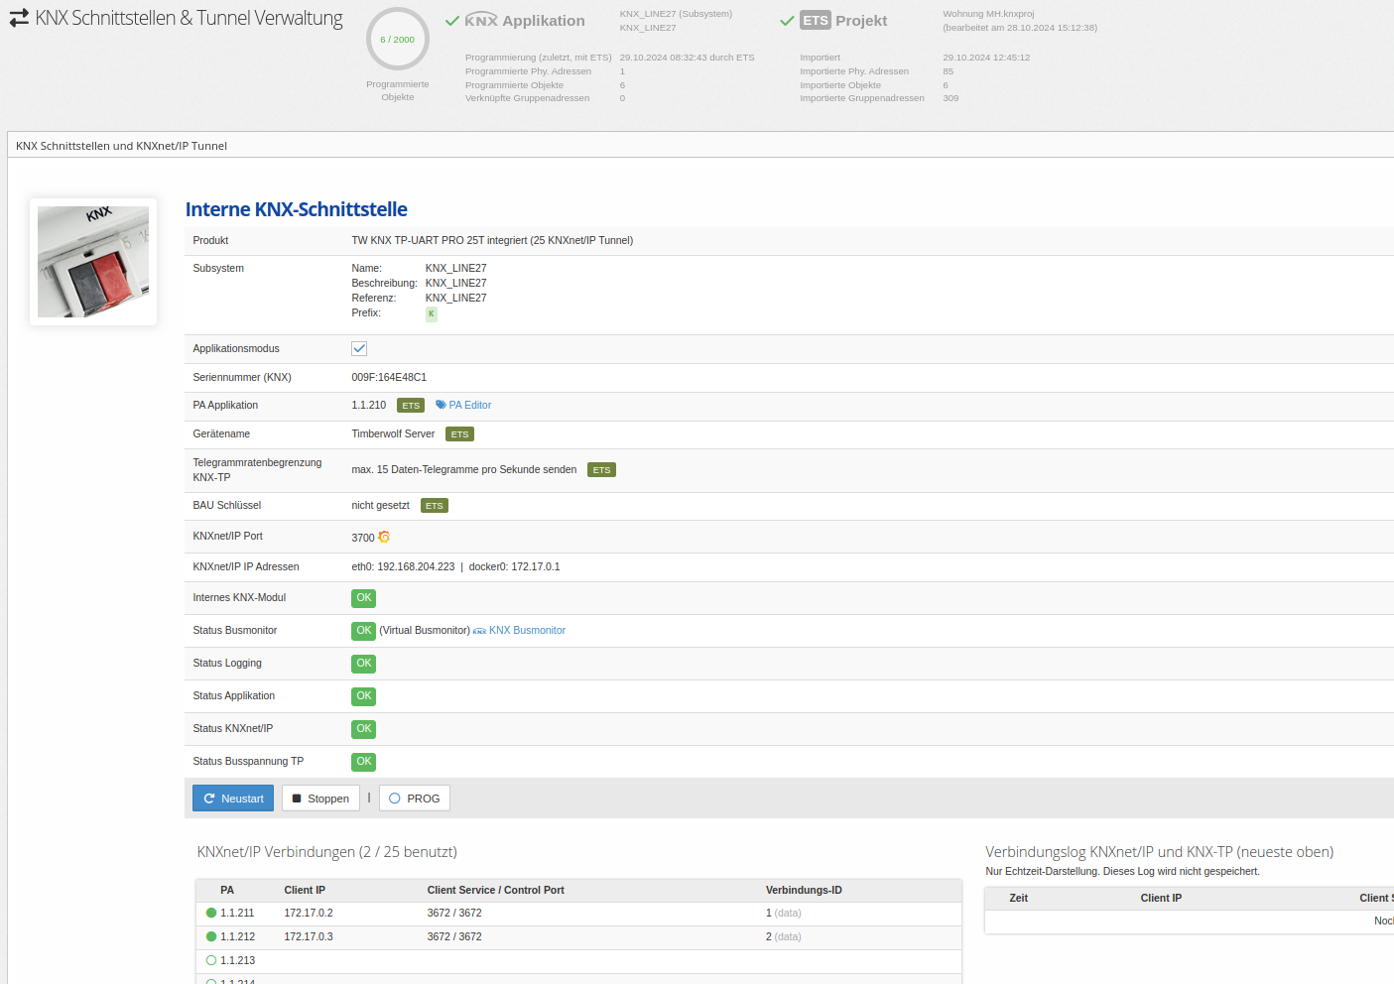Click the Client IP header in Verbindungslog
This screenshot has width=1394, height=984.
(1161, 898)
